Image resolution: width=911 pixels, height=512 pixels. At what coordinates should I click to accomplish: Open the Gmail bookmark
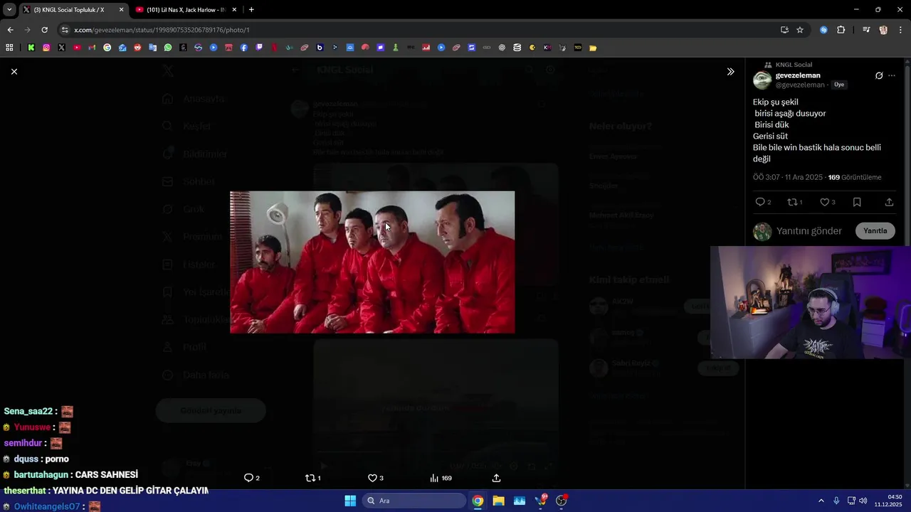coord(92,48)
